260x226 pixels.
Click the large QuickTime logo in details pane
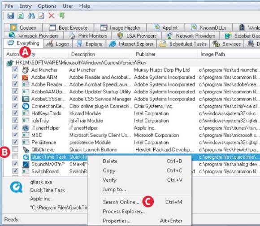16,187
